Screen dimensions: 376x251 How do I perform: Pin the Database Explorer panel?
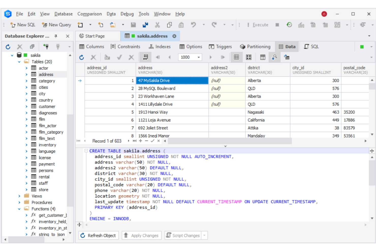coord(55,36)
